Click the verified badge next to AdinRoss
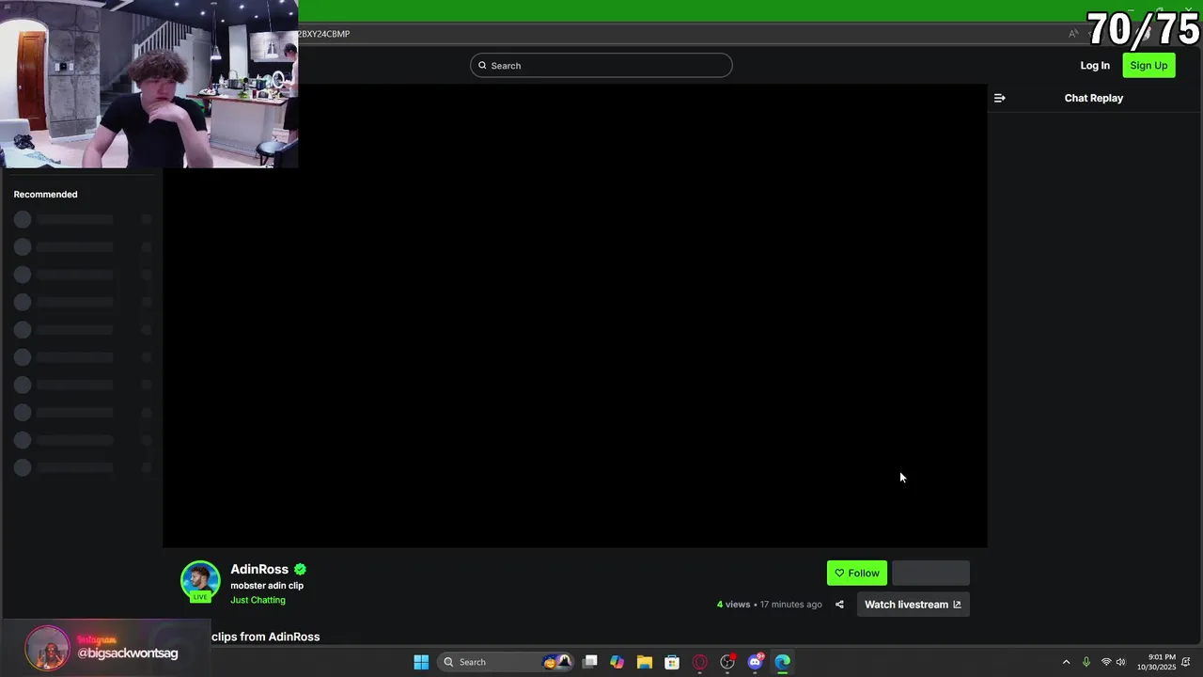 [x=300, y=569]
